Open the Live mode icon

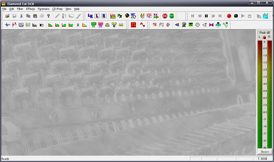(113, 16)
